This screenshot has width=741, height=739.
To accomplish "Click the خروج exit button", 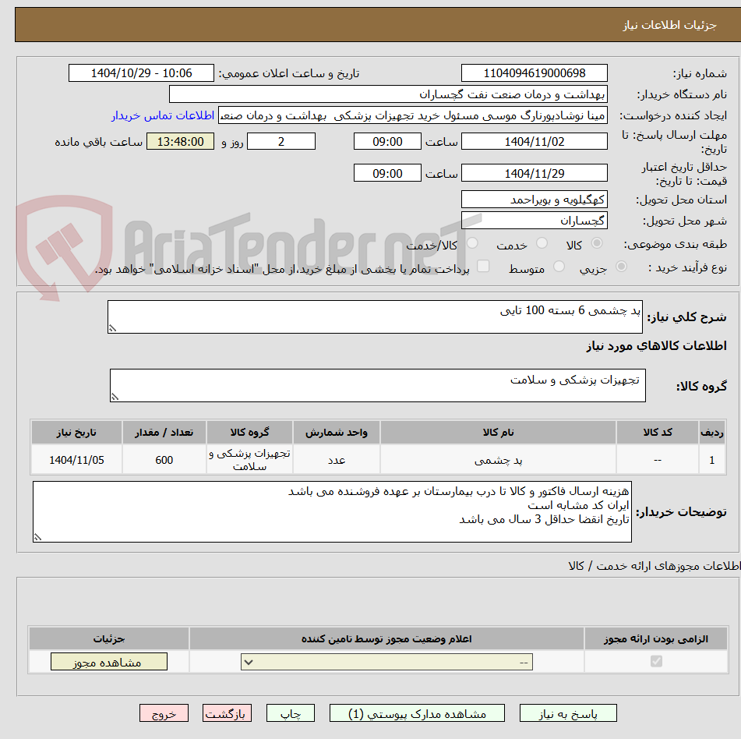I will coord(164,713).
